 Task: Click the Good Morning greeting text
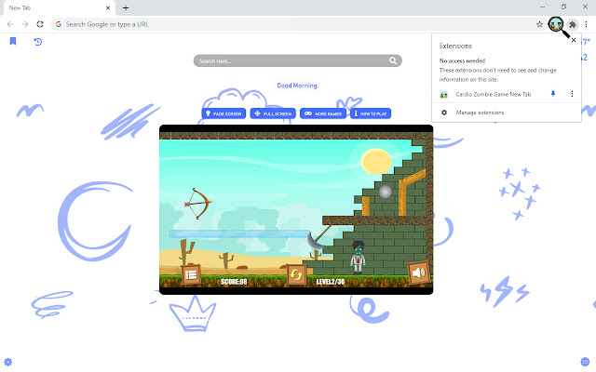tap(298, 86)
